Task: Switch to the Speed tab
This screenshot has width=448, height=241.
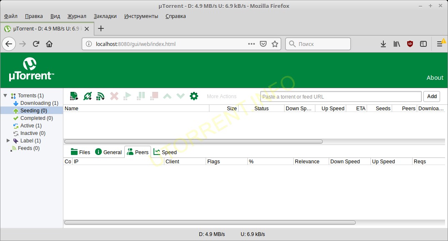Action: pyautogui.click(x=165, y=152)
